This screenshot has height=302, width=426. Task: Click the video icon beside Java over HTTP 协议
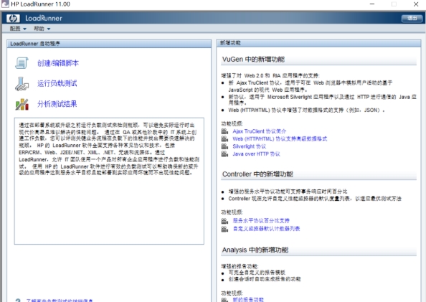[x=224, y=154]
